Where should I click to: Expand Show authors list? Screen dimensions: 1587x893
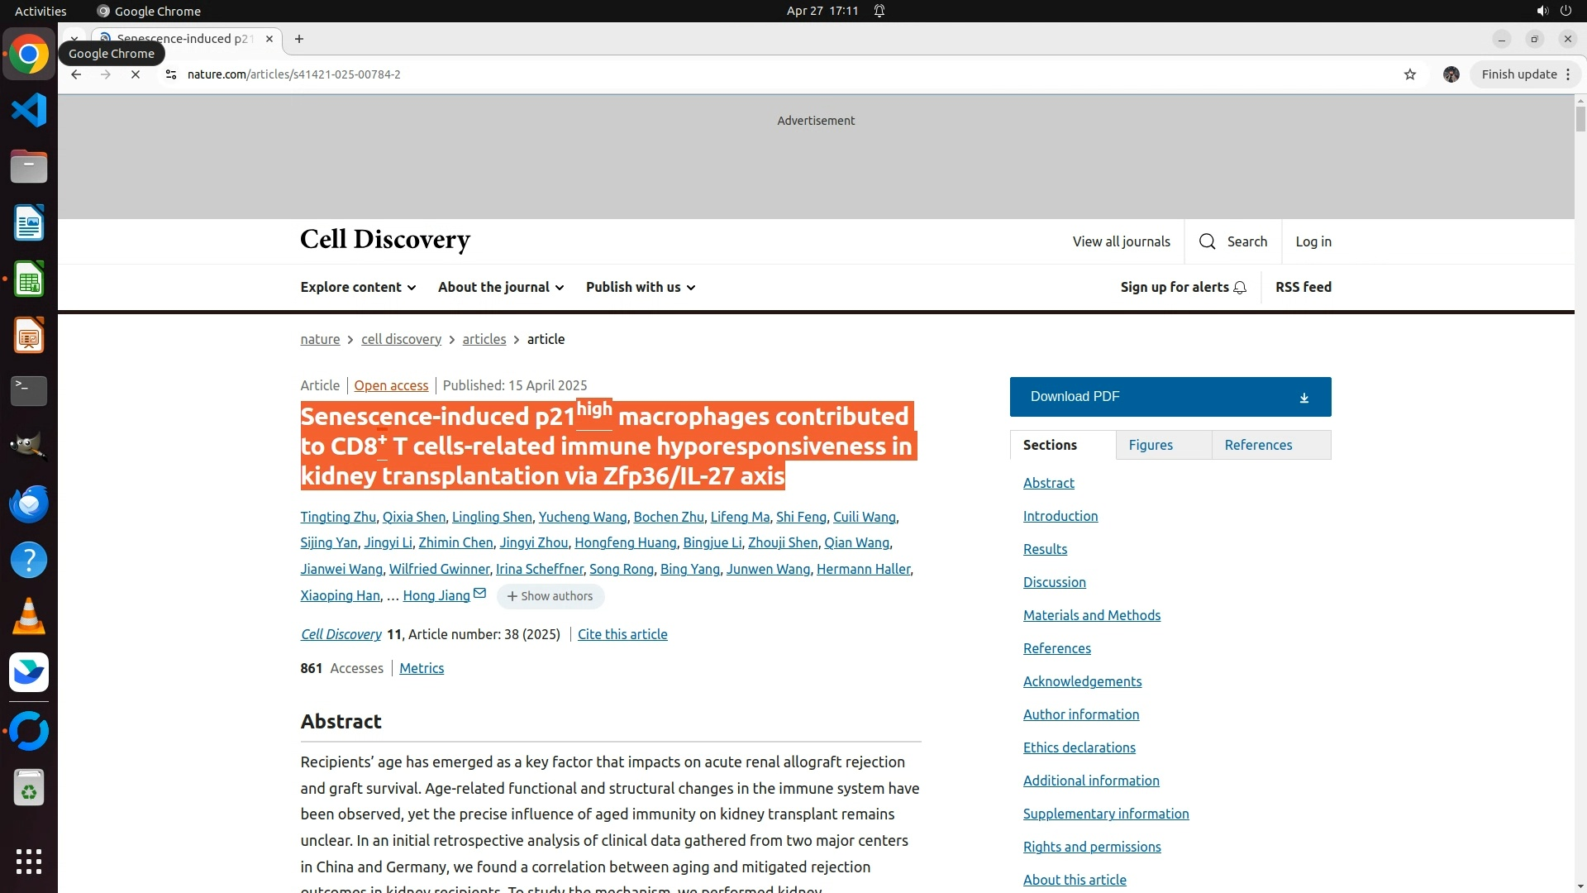point(550,596)
